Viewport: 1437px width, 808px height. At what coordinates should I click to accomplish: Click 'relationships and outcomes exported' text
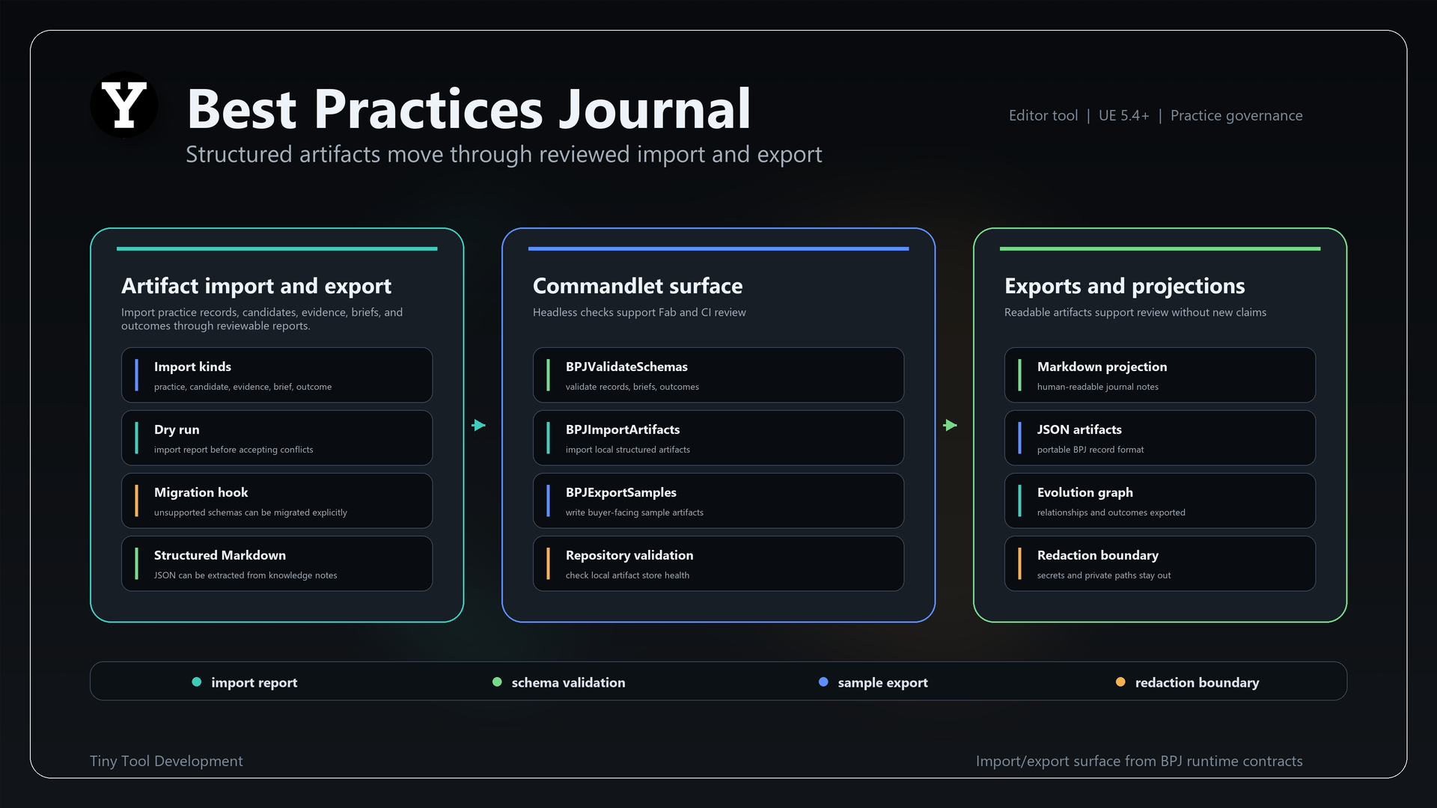click(1111, 512)
